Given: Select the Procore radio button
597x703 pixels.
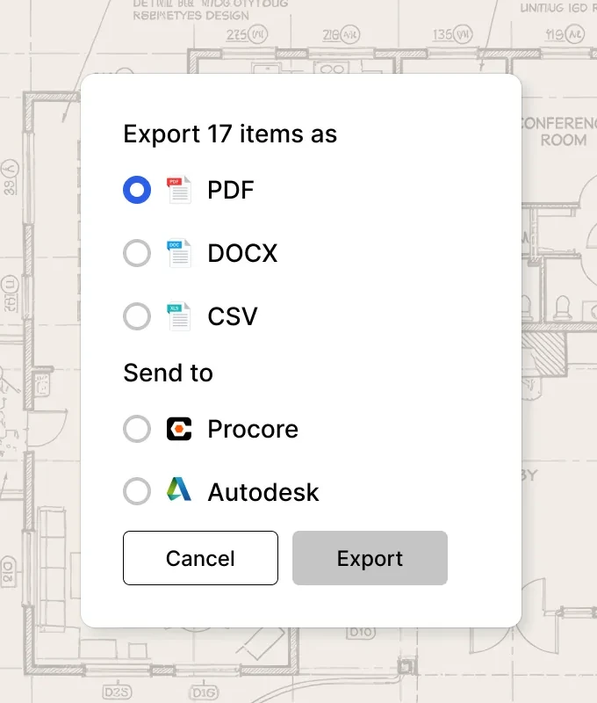Looking at the screenshot, I should pyautogui.click(x=137, y=429).
